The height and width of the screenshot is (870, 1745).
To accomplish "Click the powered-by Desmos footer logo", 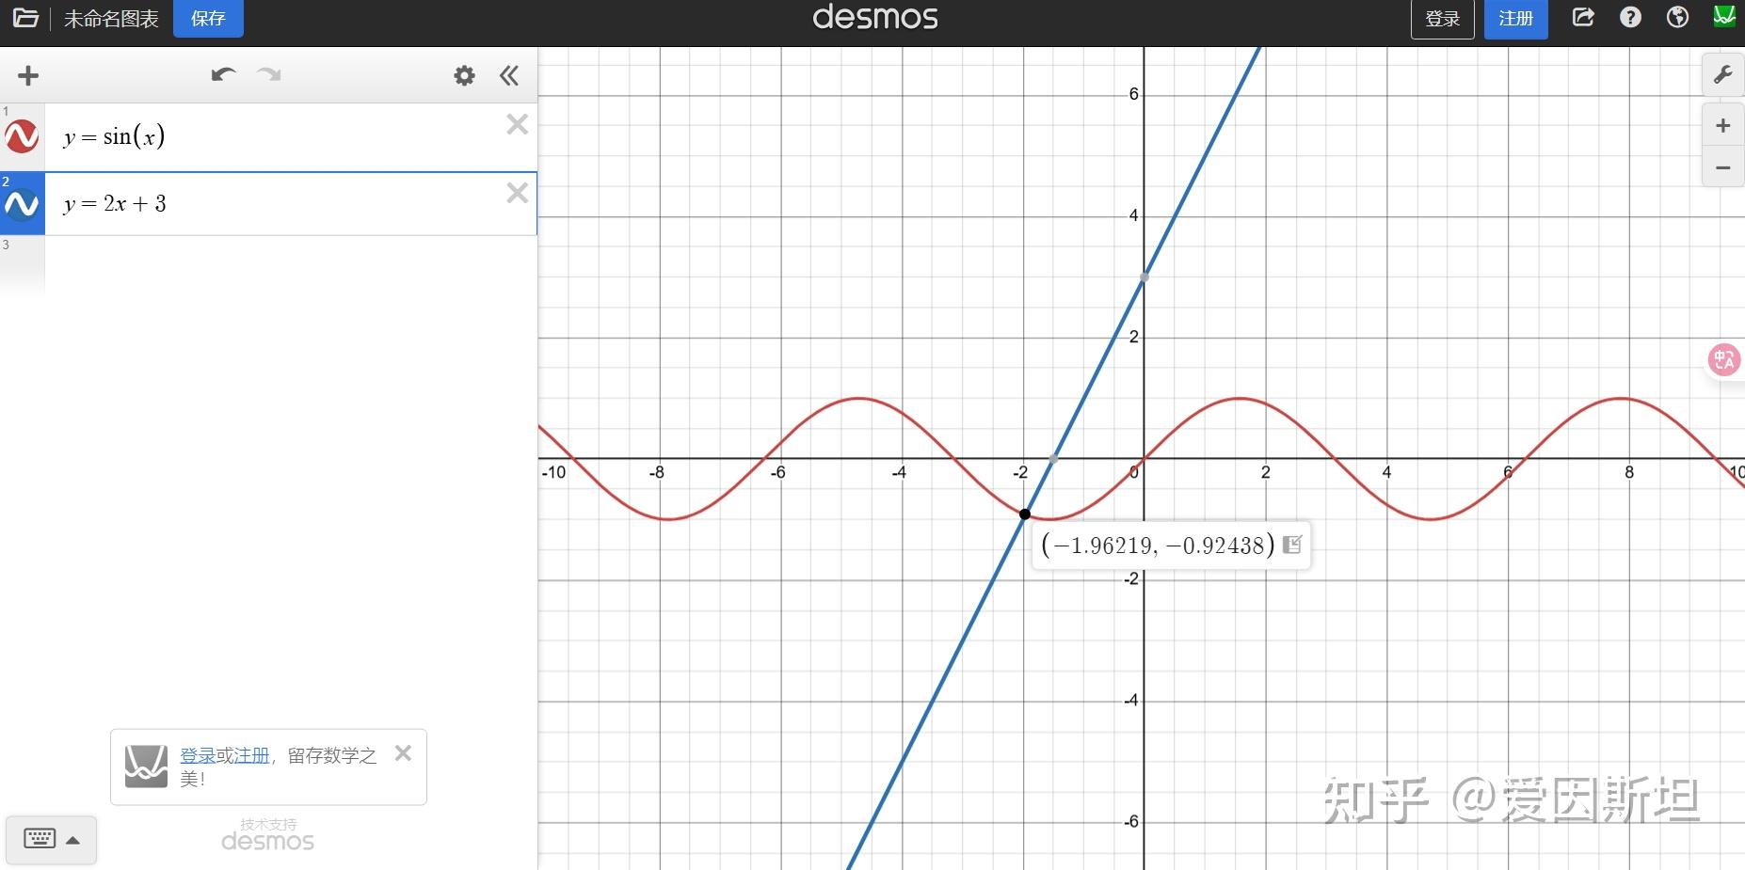I will pyautogui.click(x=268, y=841).
